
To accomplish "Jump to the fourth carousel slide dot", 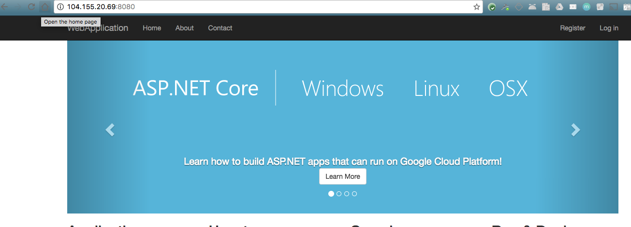I will pyautogui.click(x=354, y=194).
